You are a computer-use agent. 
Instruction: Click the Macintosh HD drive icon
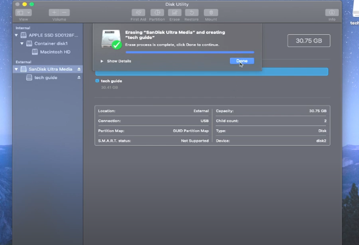click(35, 52)
